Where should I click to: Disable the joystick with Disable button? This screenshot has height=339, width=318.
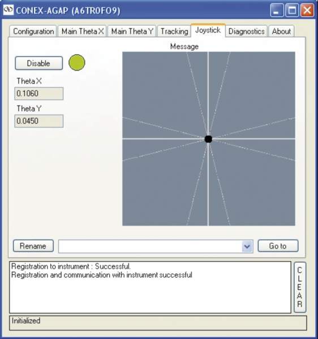(38, 63)
